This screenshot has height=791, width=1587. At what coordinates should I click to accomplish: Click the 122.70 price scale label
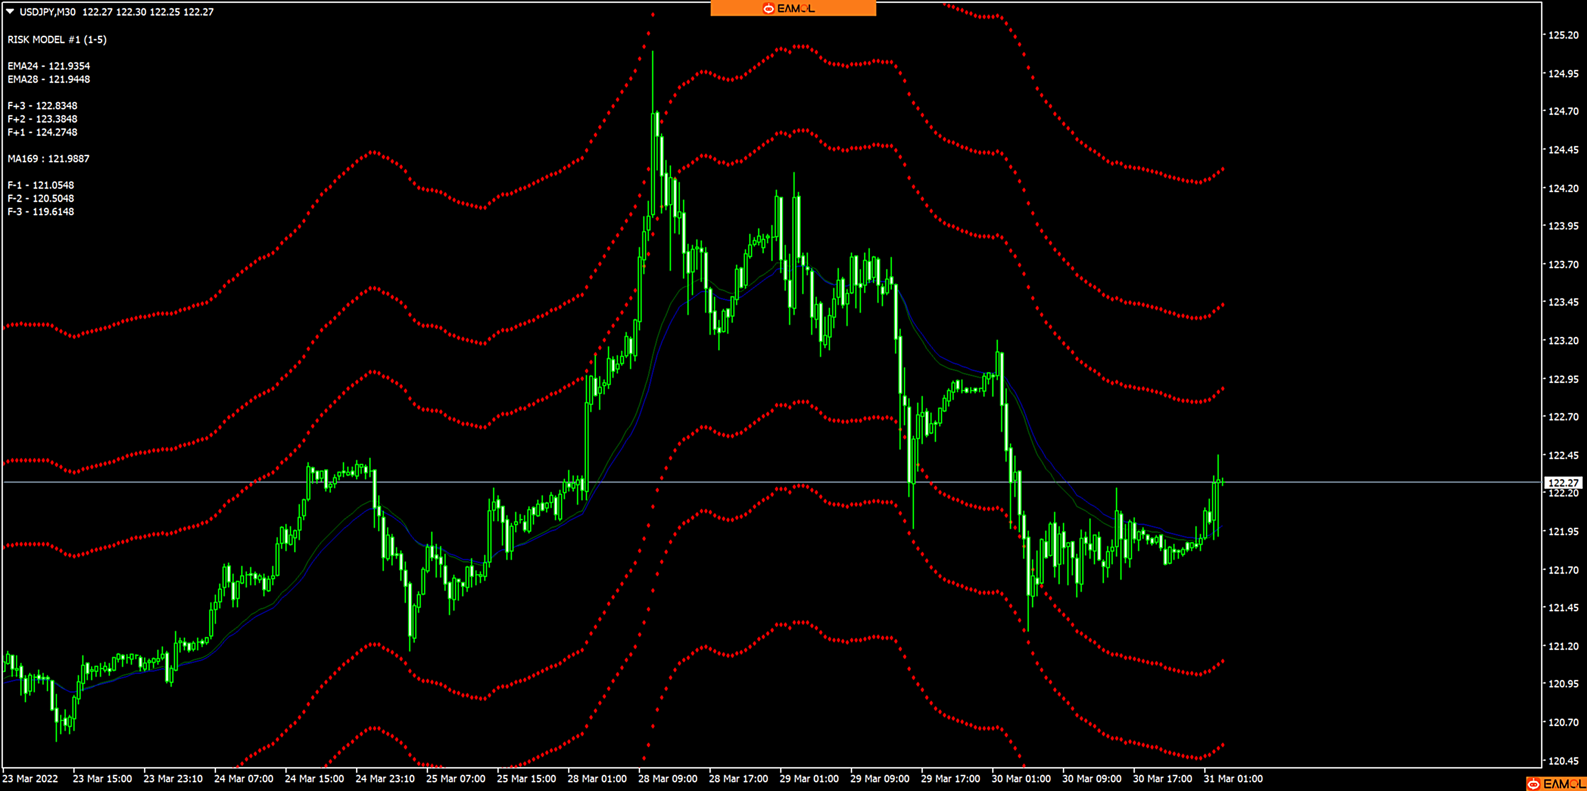point(1564,417)
